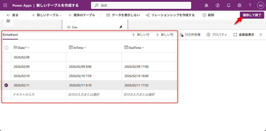Uncheck the selected 2026/02/11 row

[x=6, y=85]
